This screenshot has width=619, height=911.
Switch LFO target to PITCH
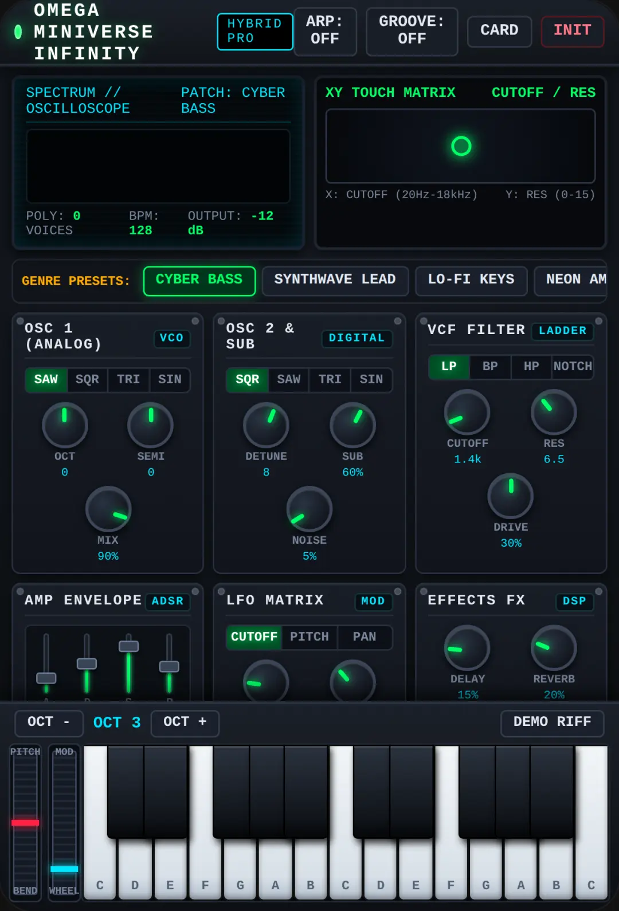pyautogui.click(x=309, y=637)
